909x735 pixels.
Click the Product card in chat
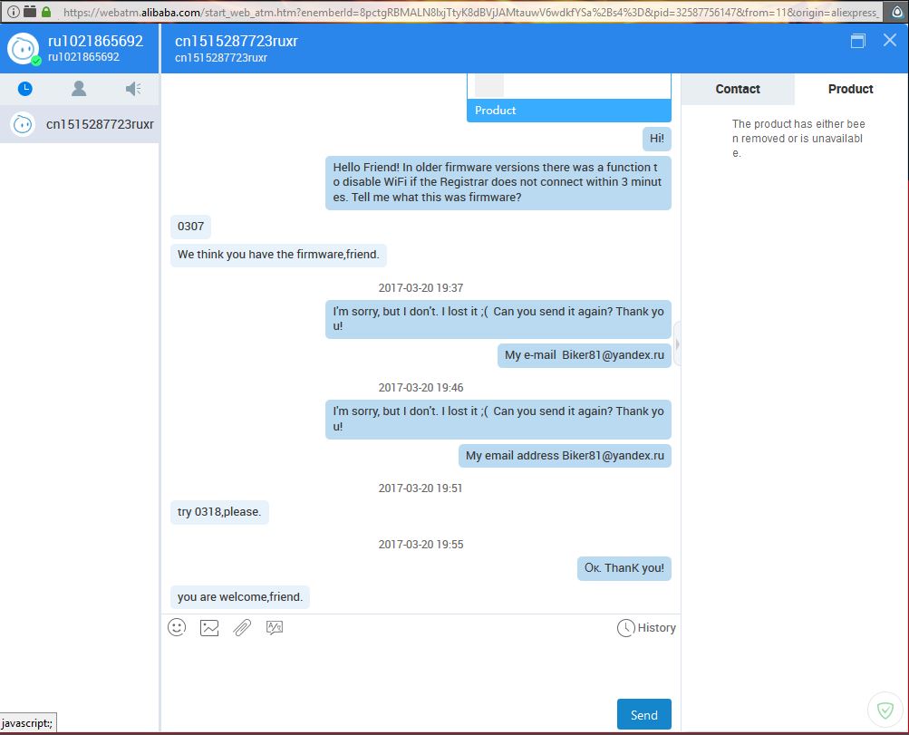569,98
